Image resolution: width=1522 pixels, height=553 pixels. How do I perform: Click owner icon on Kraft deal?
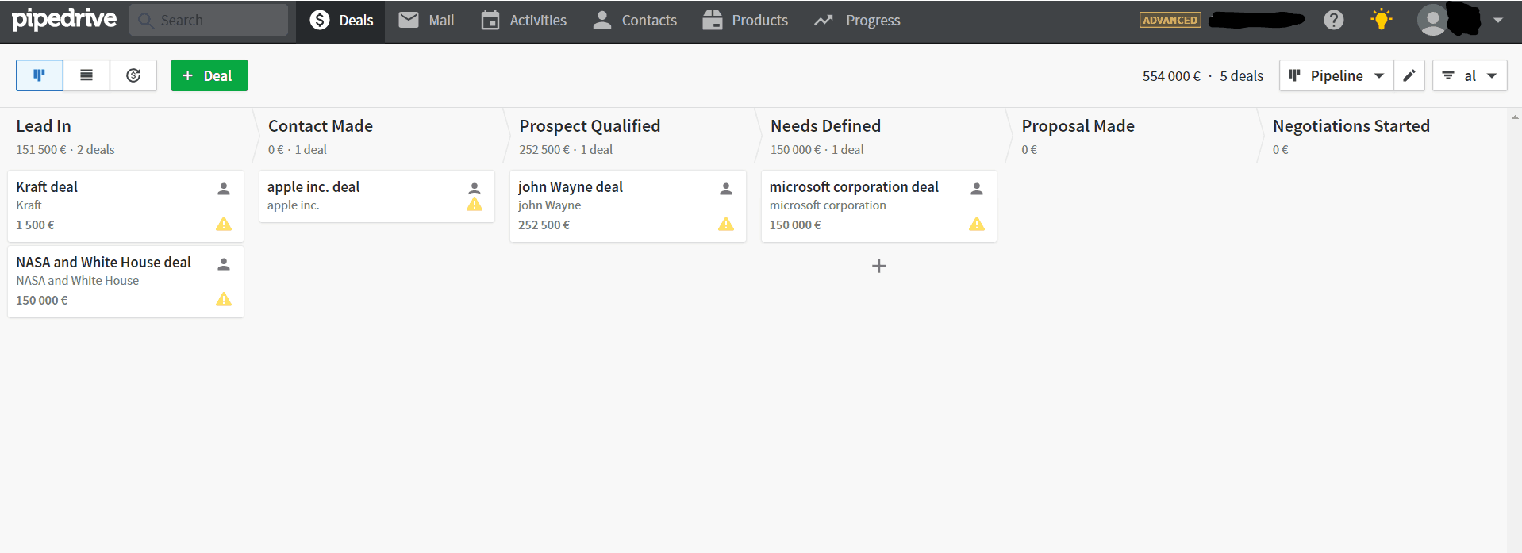pyautogui.click(x=224, y=189)
